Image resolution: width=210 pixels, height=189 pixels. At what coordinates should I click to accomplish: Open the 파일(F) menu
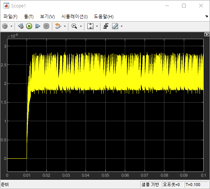click(x=10, y=16)
